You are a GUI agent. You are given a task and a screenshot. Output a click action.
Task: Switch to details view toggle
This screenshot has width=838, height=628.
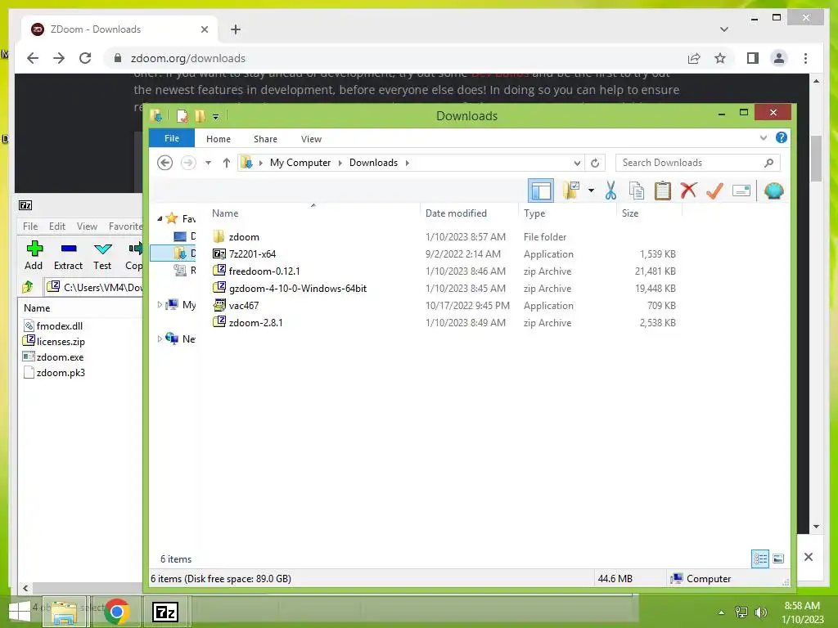pos(760,558)
